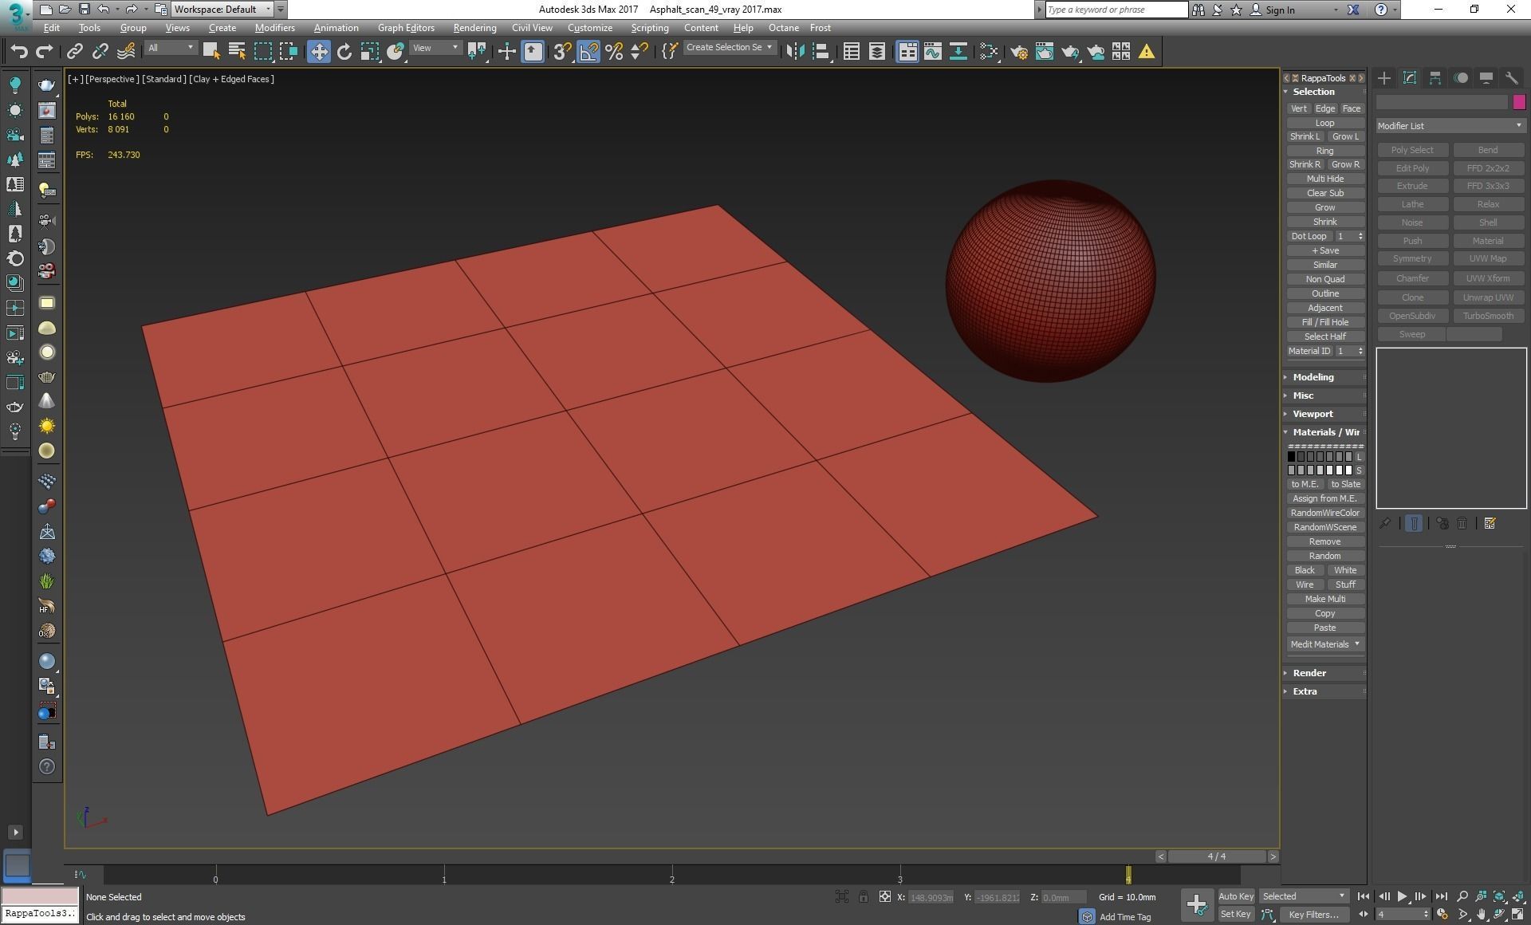The height and width of the screenshot is (925, 1531).
Task: Click the Select and Rotate tool
Action: click(344, 52)
